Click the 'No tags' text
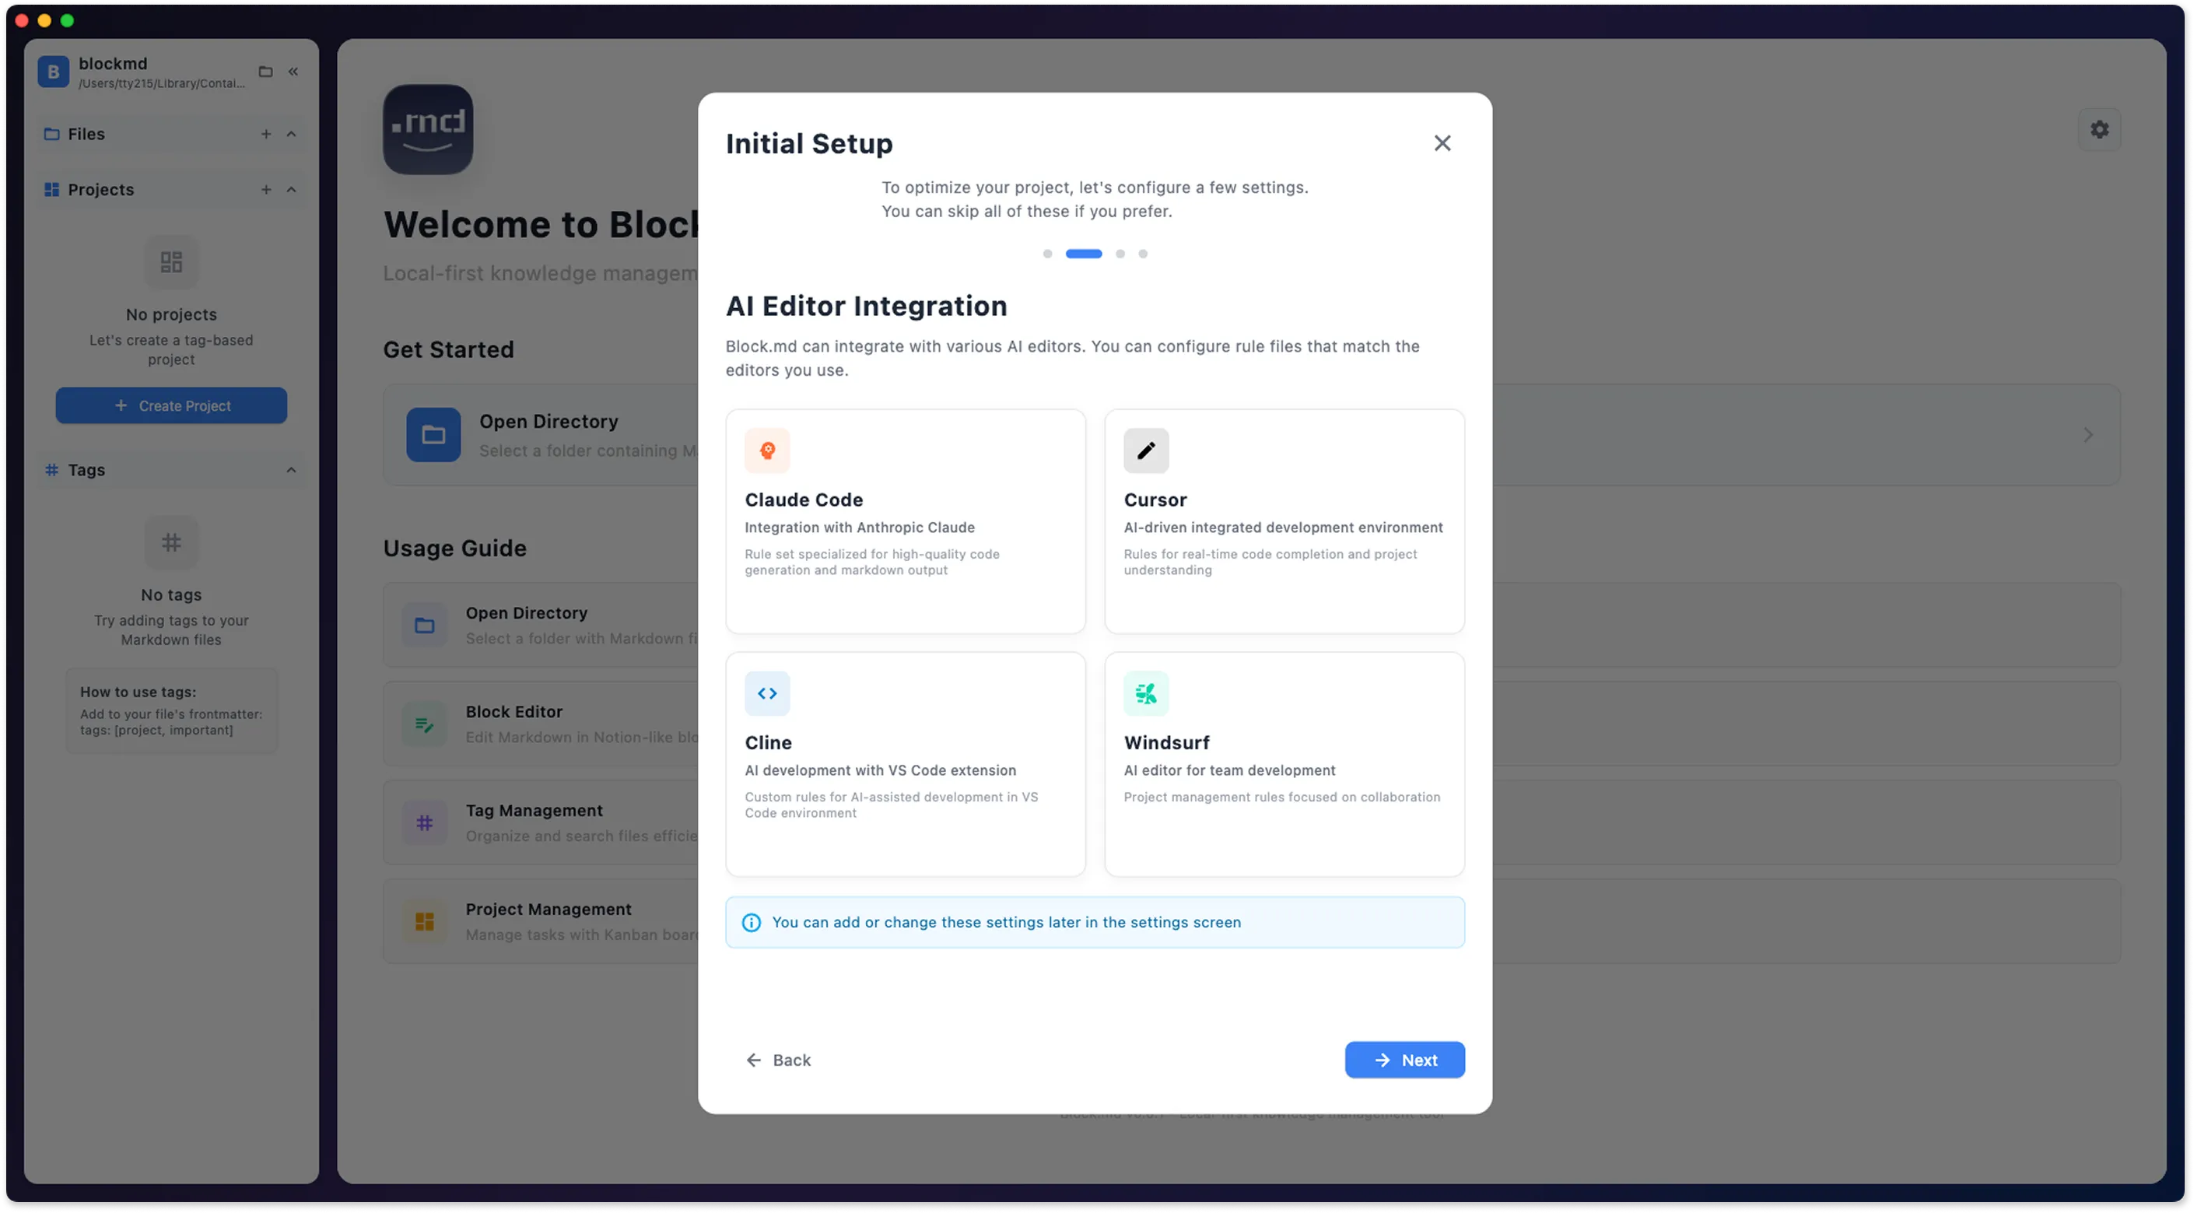2194x1213 pixels. [171, 594]
